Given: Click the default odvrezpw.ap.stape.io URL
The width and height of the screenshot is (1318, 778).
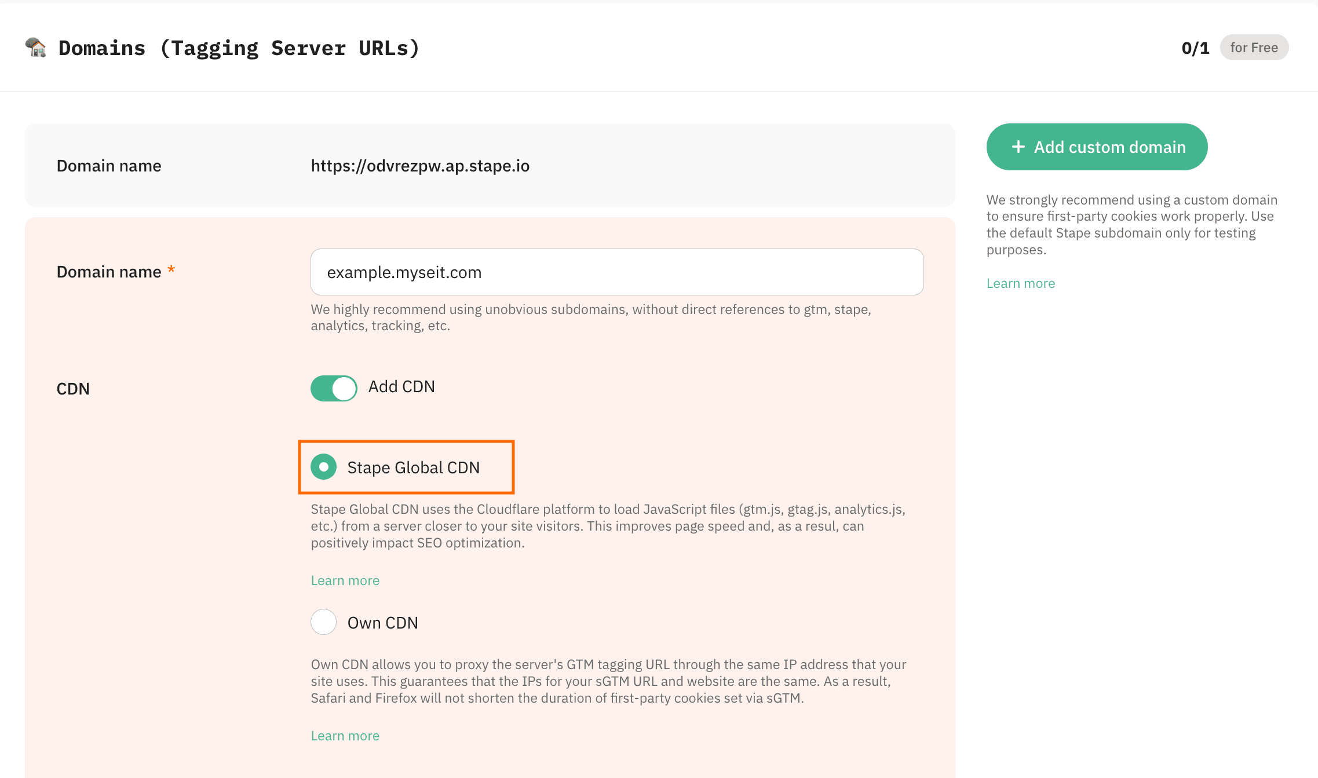Looking at the screenshot, I should 420,166.
